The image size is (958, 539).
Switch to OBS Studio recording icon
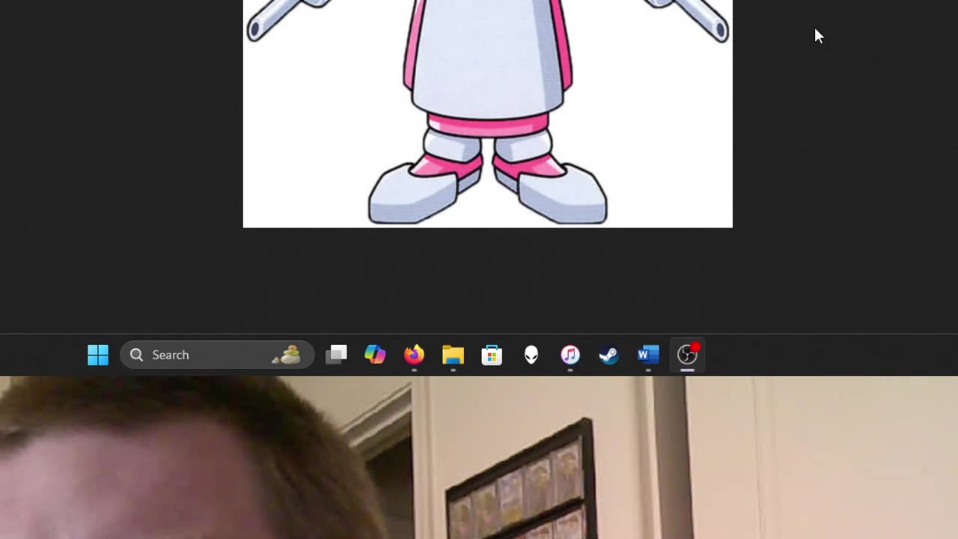pos(688,355)
